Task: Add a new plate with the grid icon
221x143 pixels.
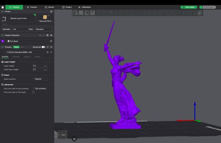Action: [81, 13]
